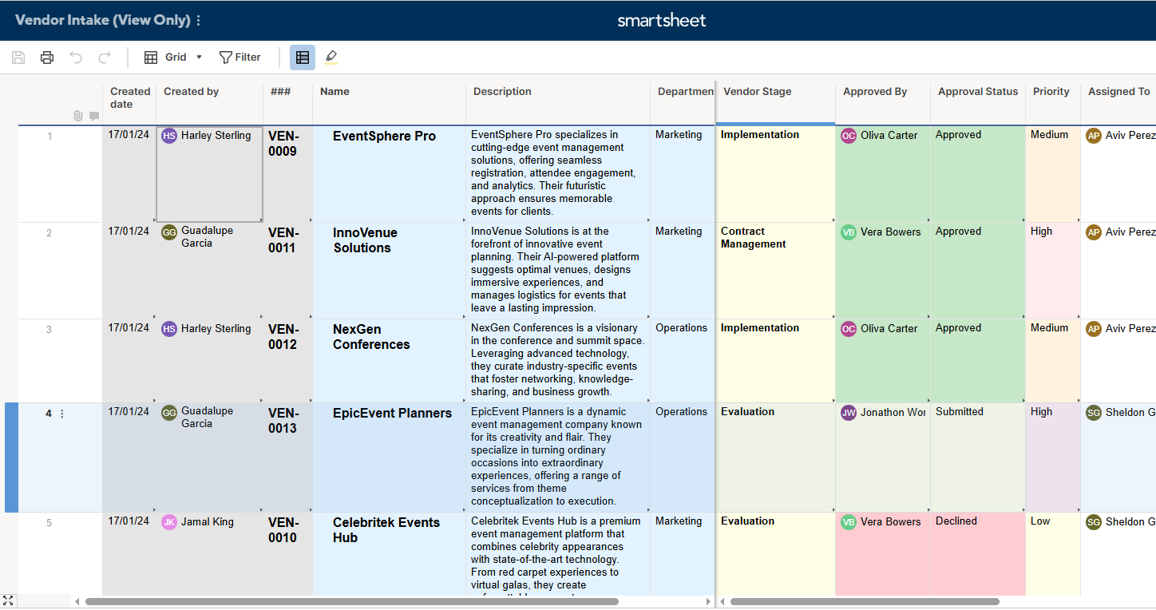The width and height of the screenshot is (1156, 610).
Task: Click the OC avatar in row 1 Approved By
Action: (x=849, y=136)
